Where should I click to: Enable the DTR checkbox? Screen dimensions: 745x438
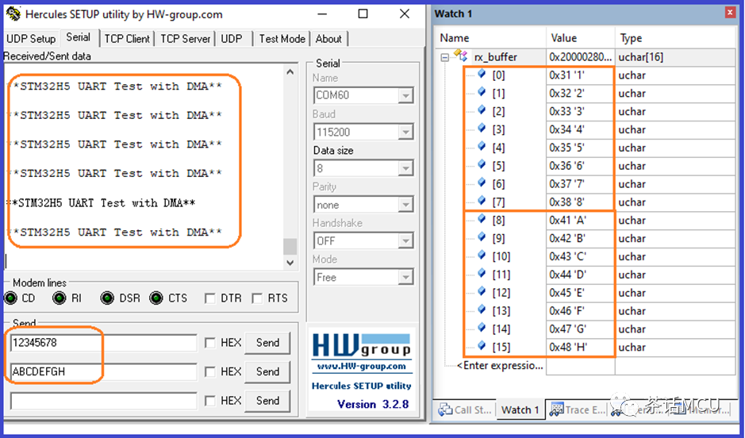point(209,298)
